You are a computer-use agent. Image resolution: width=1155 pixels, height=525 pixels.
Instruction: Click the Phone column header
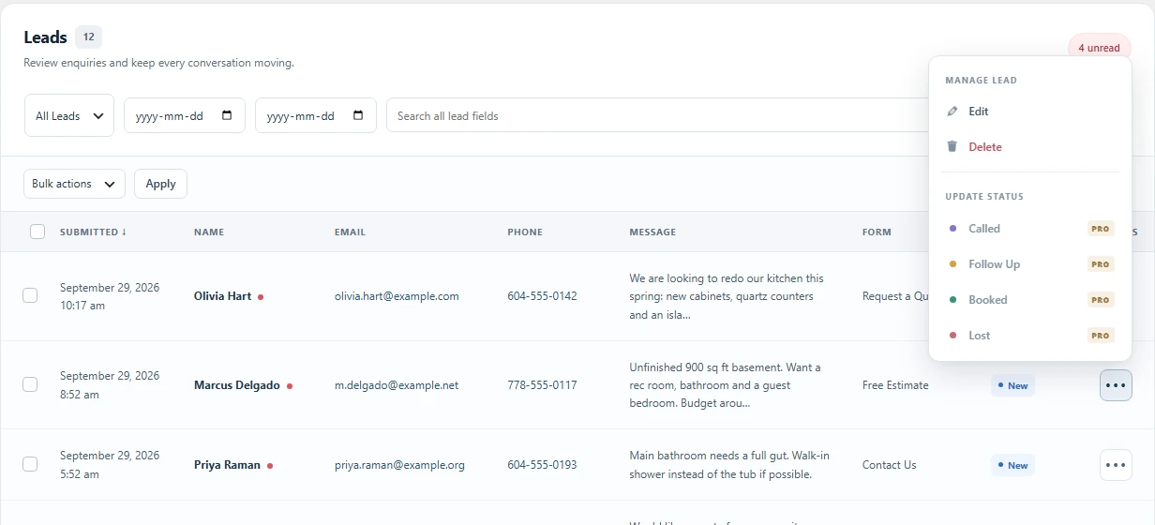click(x=525, y=232)
